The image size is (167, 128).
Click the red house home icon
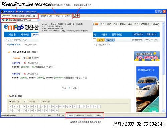click(x=77, y=15)
